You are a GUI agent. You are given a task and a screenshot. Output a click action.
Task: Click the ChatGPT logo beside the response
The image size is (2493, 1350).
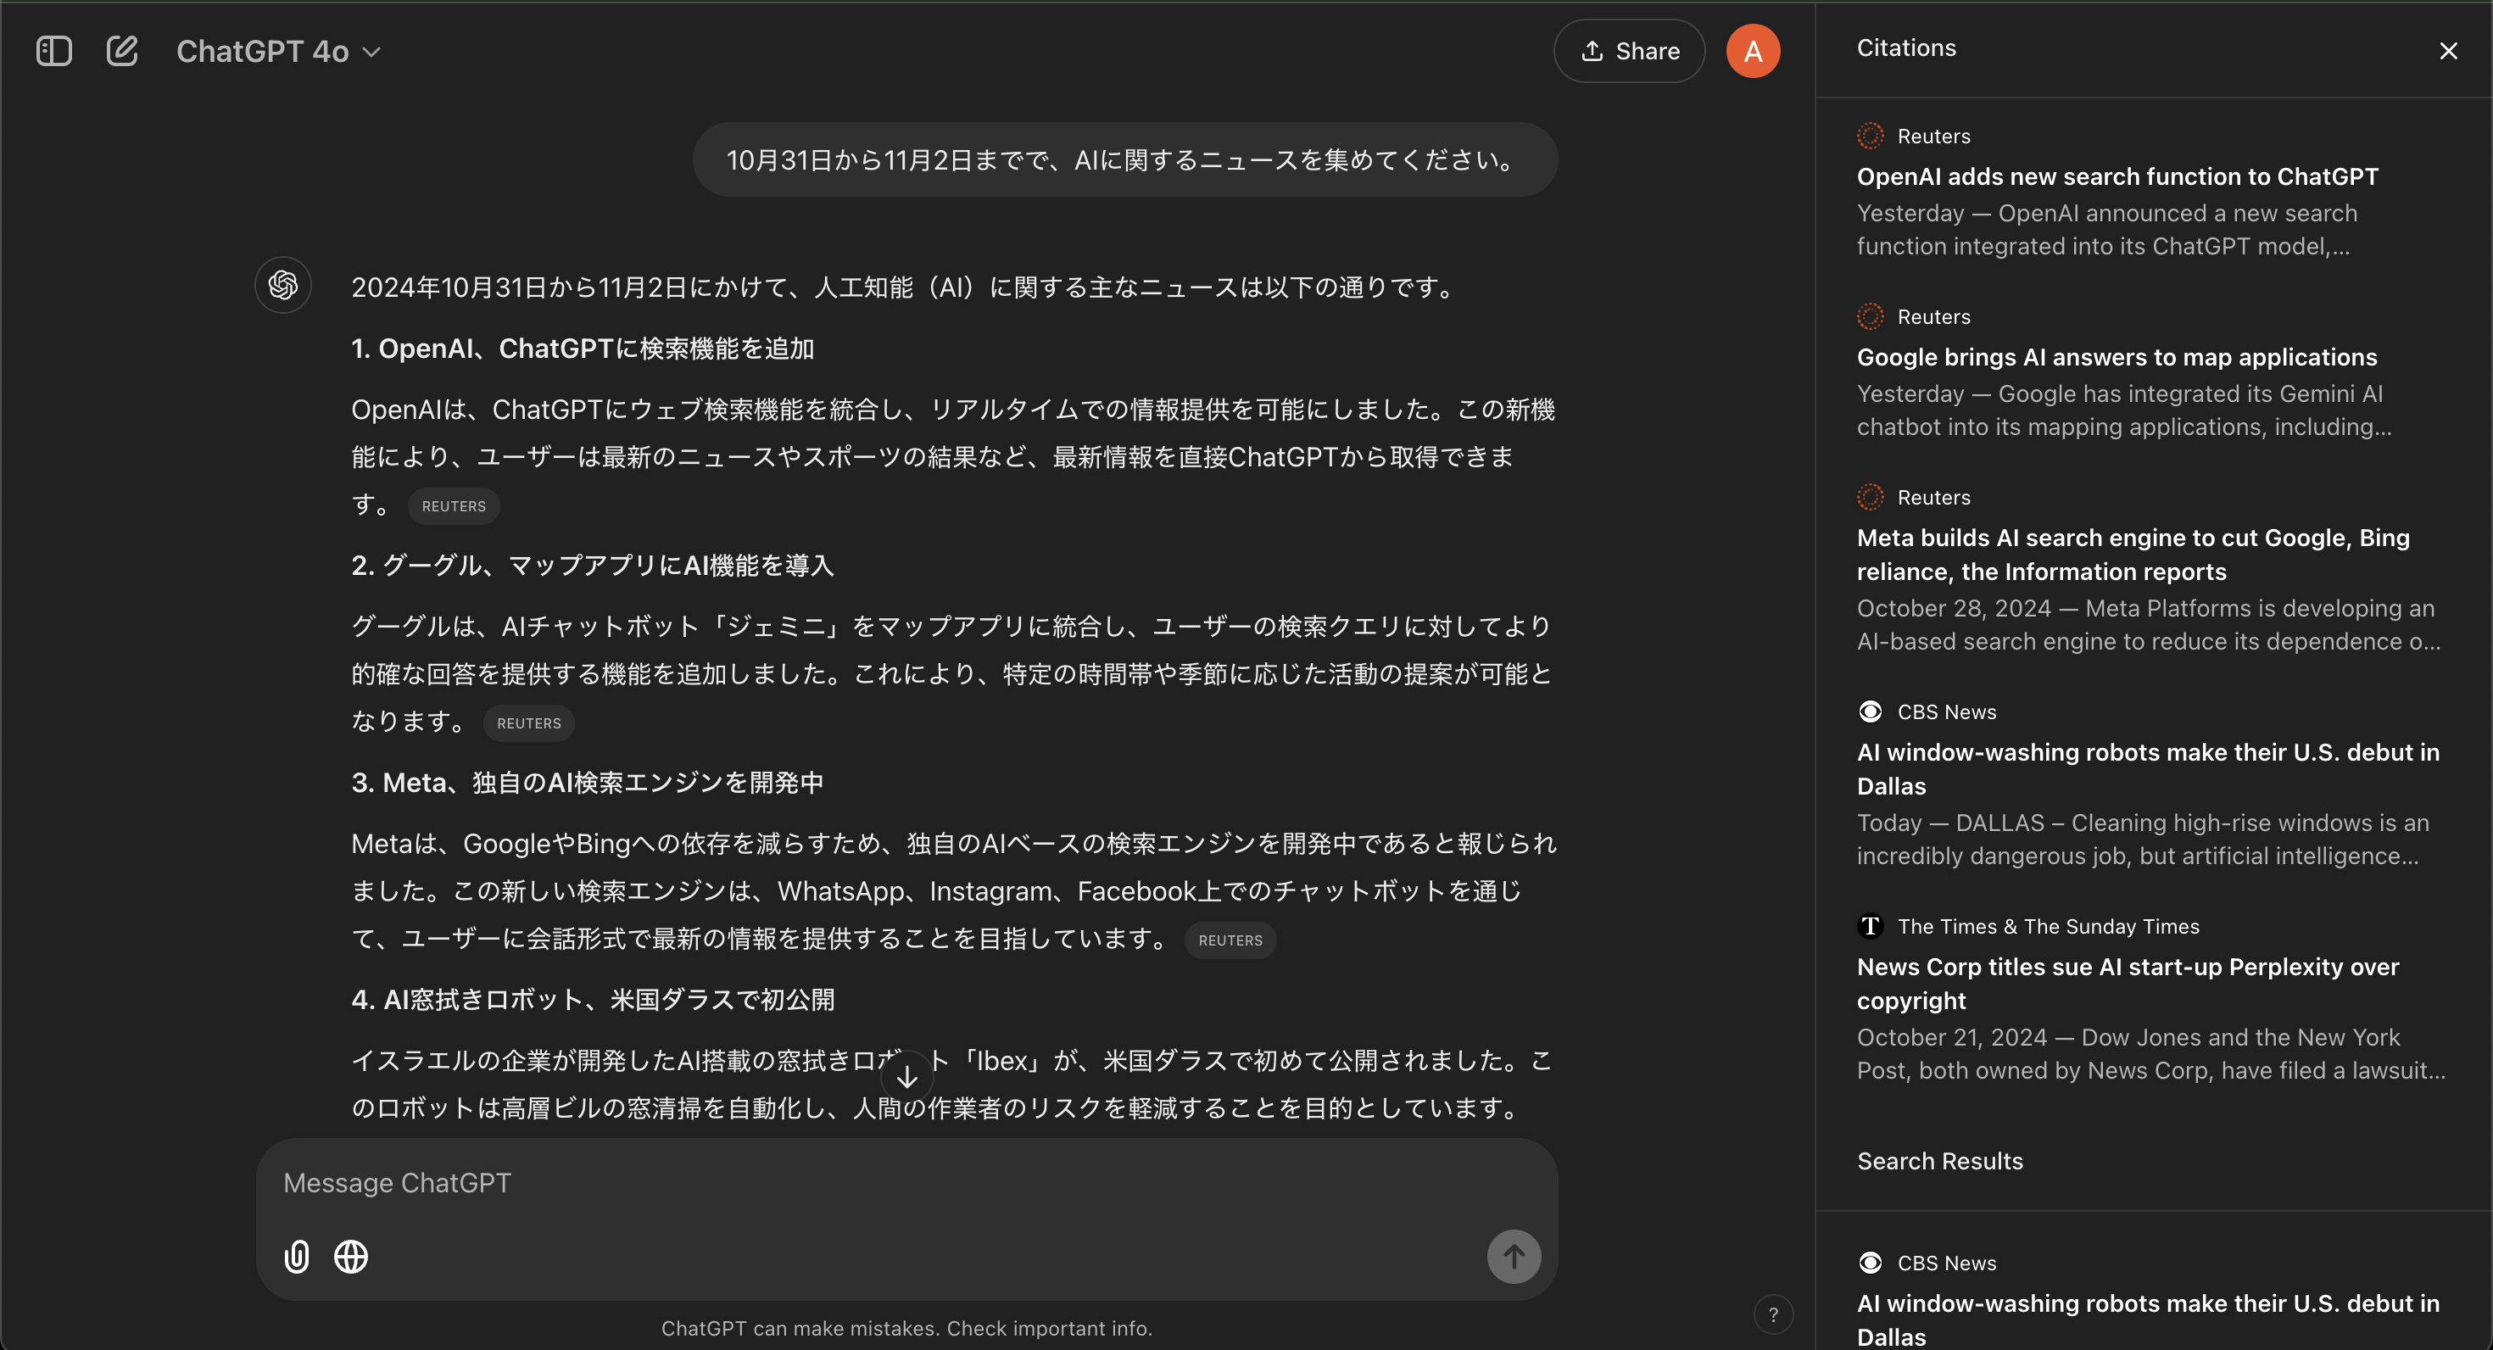pos(282,285)
